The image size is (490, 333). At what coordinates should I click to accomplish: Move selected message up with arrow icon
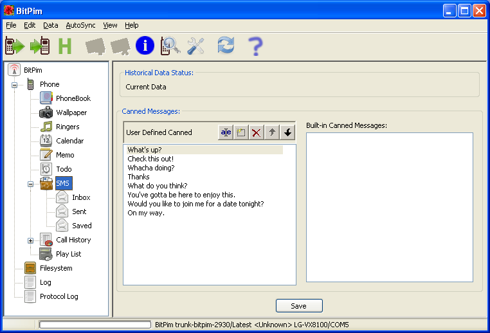pos(272,132)
